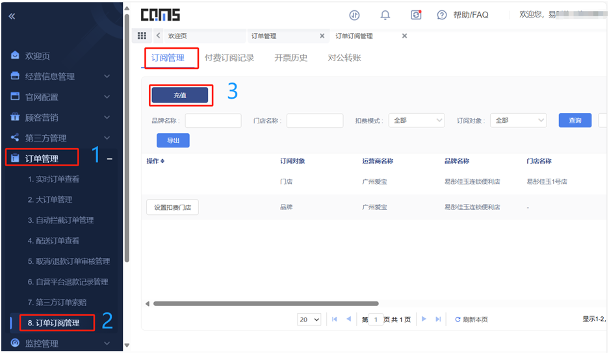Click the 品牌名称 input field
The height and width of the screenshot is (354, 609).
point(213,120)
